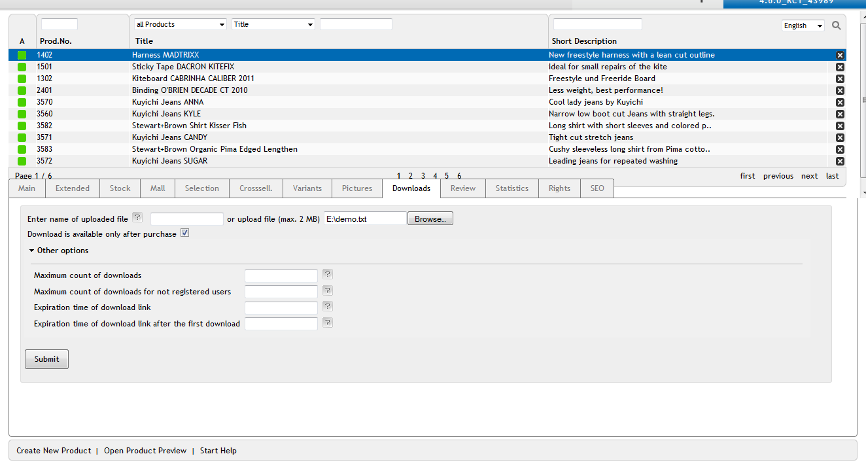Click the search magnifier icon

pos(836,26)
